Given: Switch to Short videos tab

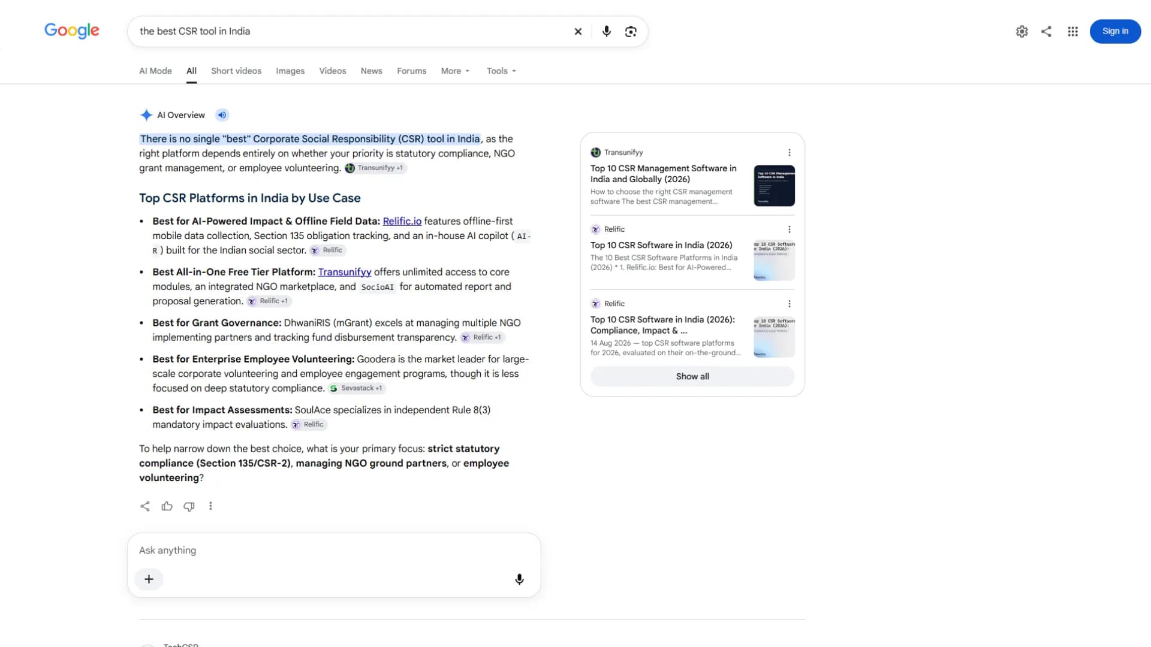Looking at the screenshot, I should (x=236, y=71).
